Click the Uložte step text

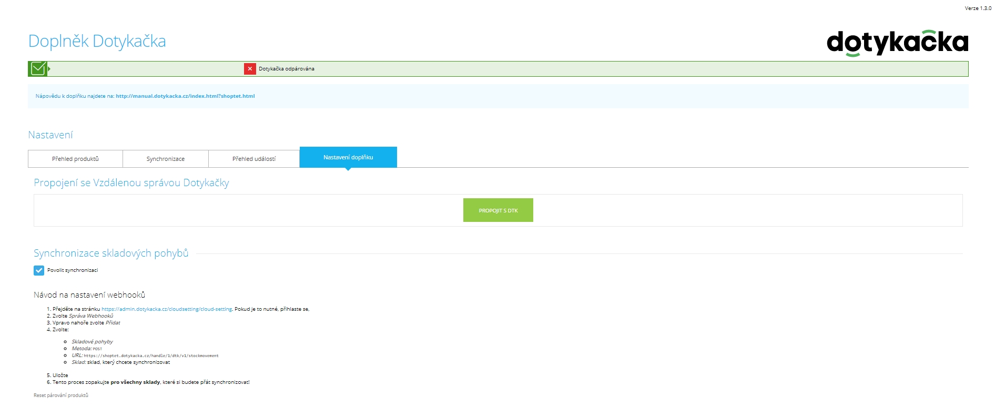click(x=60, y=375)
